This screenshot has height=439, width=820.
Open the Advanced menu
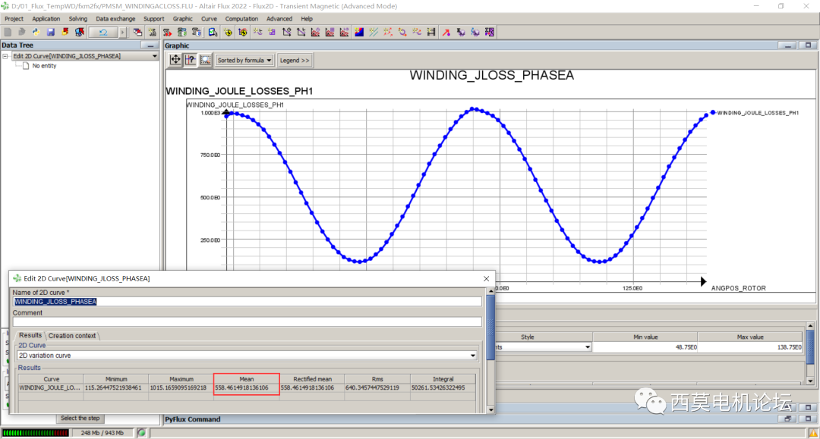(x=279, y=19)
